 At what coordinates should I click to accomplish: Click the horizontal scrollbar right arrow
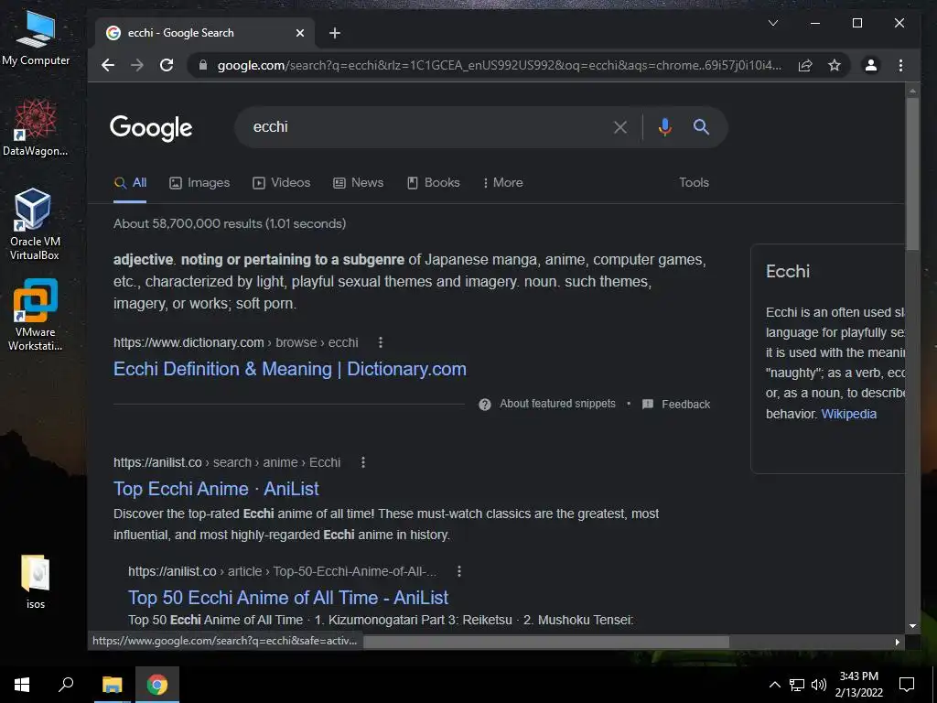click(898, 642)
